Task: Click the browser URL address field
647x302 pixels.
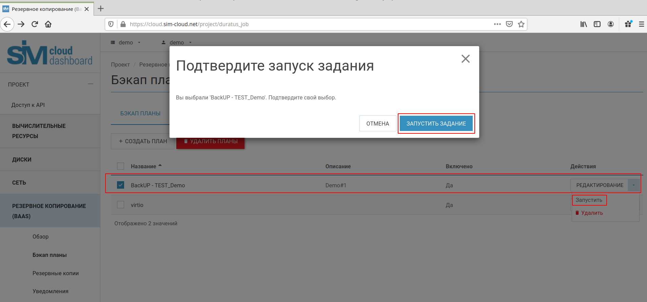Action: point(305,24)
